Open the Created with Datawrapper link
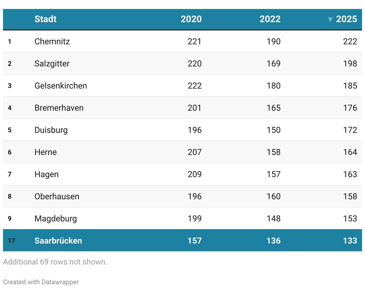The width and height of the screenshot is (365, 289). coord(41,282)
